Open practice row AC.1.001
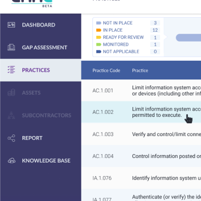The image size is (201, 201). (x=141, y=90)
